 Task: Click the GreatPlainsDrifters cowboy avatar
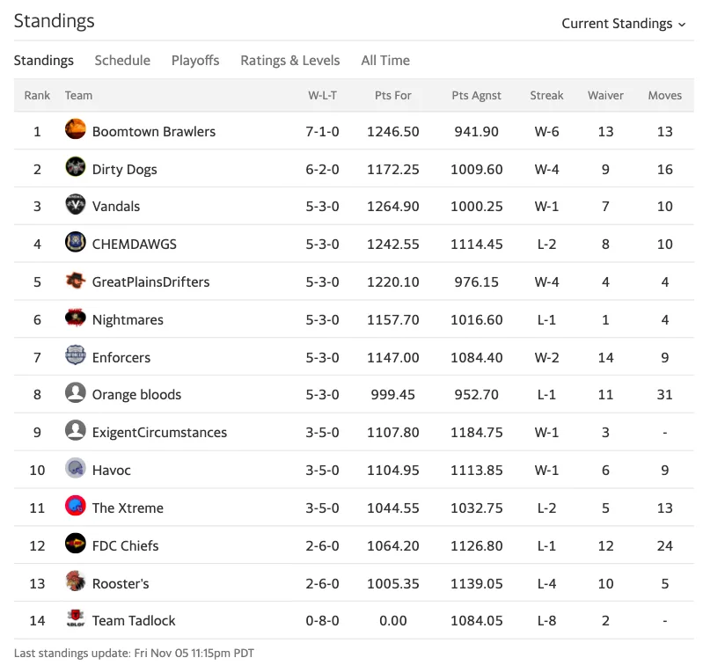76,280
